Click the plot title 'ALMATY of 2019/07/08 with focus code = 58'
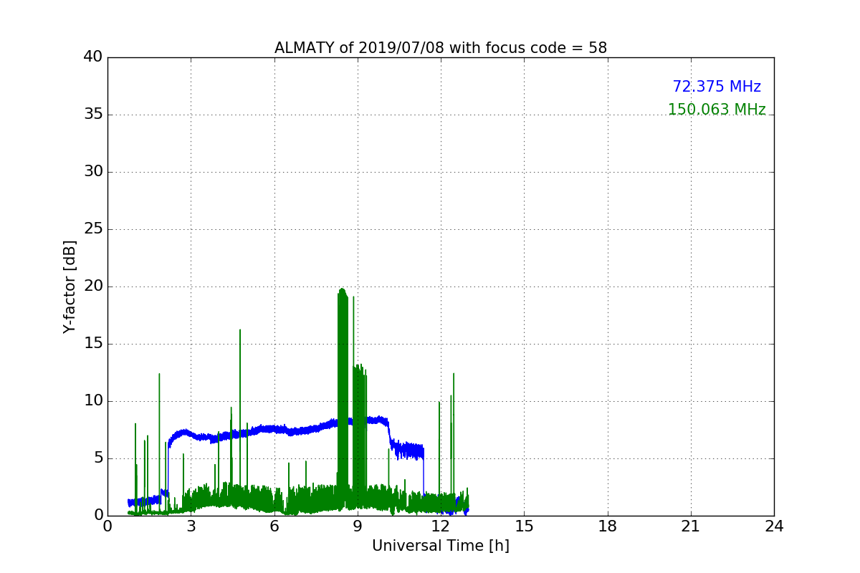The height and width of the screenshot is (573, 860). [x=441, y=48]
